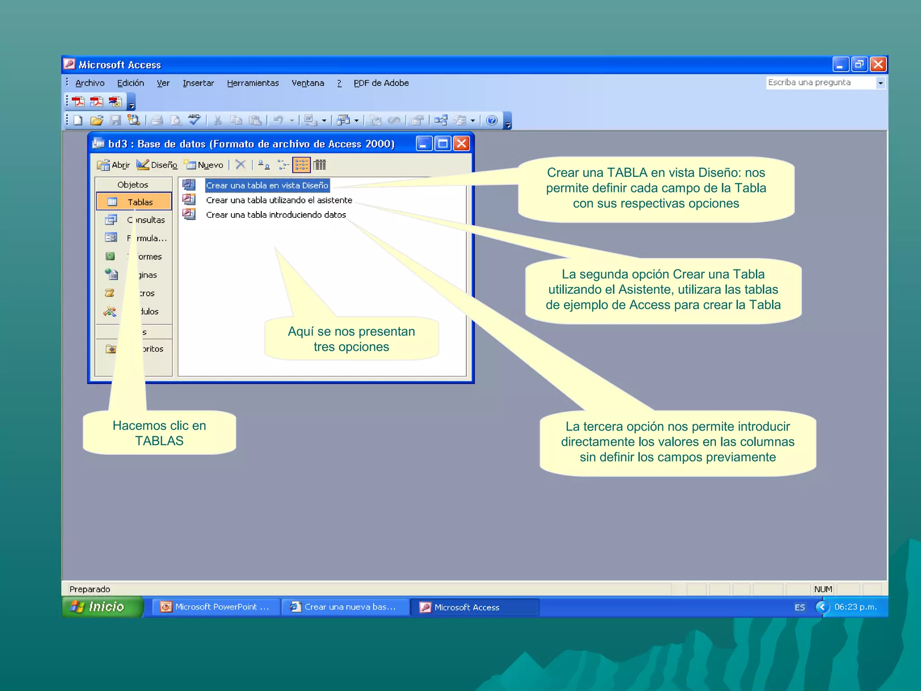
Task: Click the second Adobe PDF icon
Action: point(96,102)
